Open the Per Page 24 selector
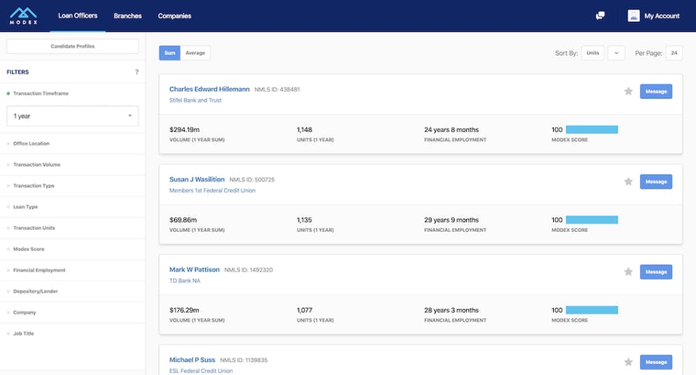Image resolution: width=696 pixels, height=375 pixels. [674, 53]
